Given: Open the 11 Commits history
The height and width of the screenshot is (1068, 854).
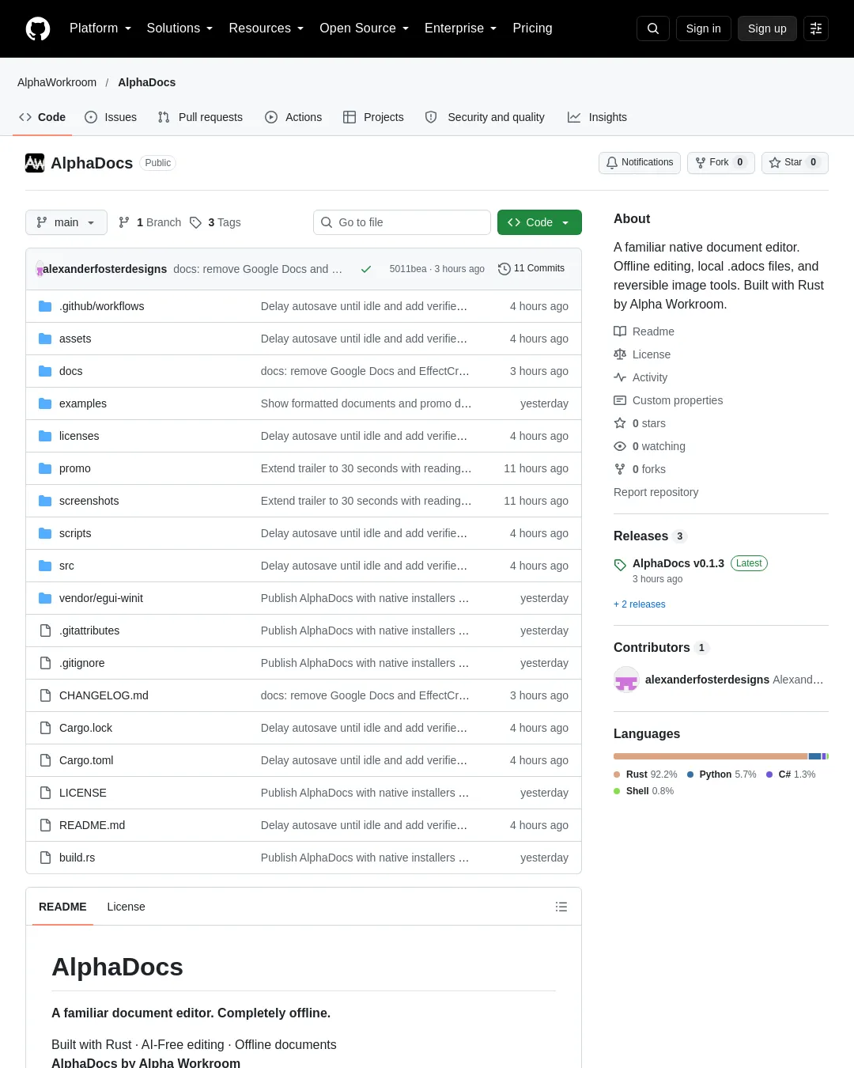Looking at the screenshot, I should pyautogui.click(x=531, y=269).
